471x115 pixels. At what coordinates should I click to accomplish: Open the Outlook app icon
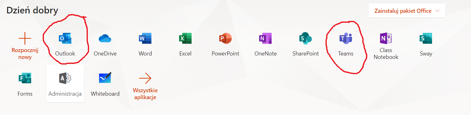click(x=65, y=38)
